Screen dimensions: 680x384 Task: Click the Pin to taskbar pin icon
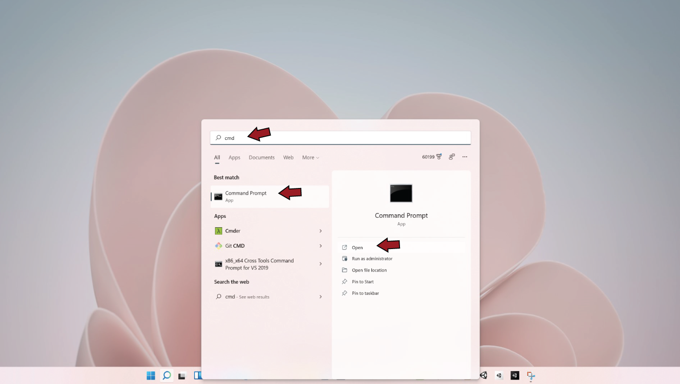click(x=344, y=293)
